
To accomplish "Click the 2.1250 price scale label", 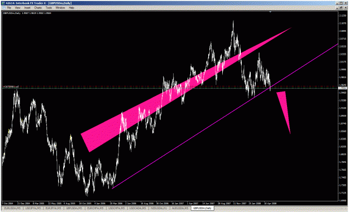I will click(x=342, y=16).
